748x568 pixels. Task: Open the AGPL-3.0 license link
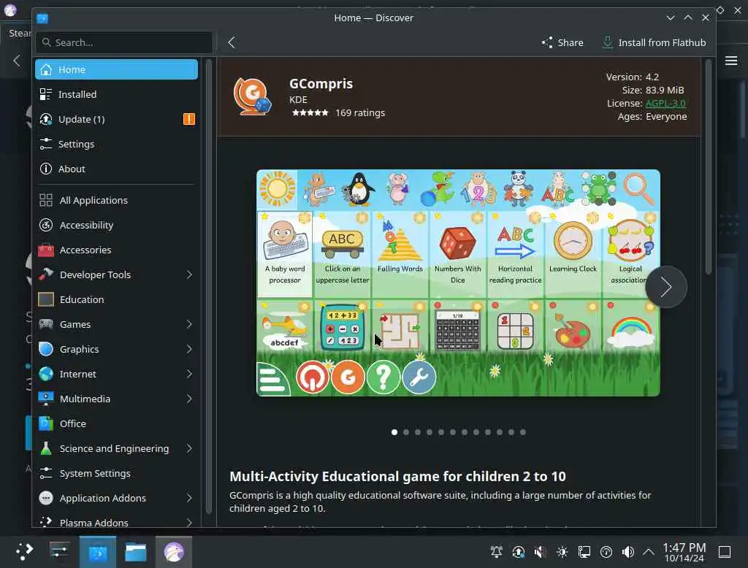[x=665, y=103]
